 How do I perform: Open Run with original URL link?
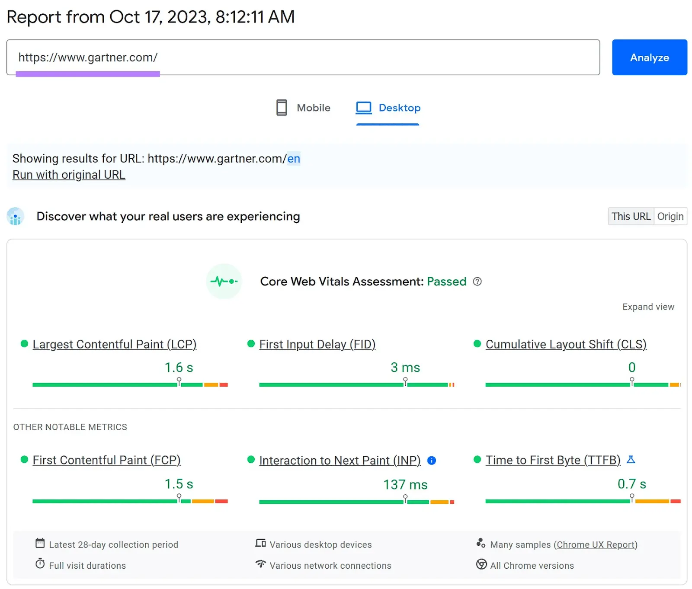[x=68, y=174]
